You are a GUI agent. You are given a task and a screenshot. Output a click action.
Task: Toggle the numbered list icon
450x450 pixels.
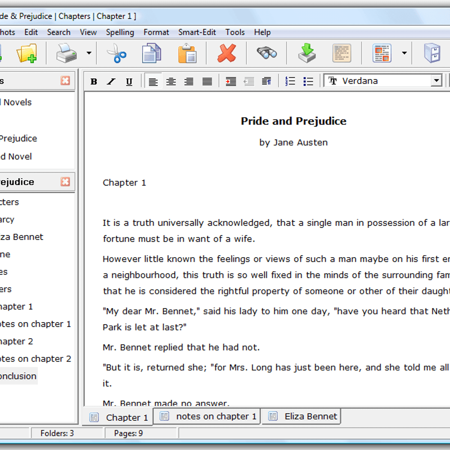[x=290, y=82]
